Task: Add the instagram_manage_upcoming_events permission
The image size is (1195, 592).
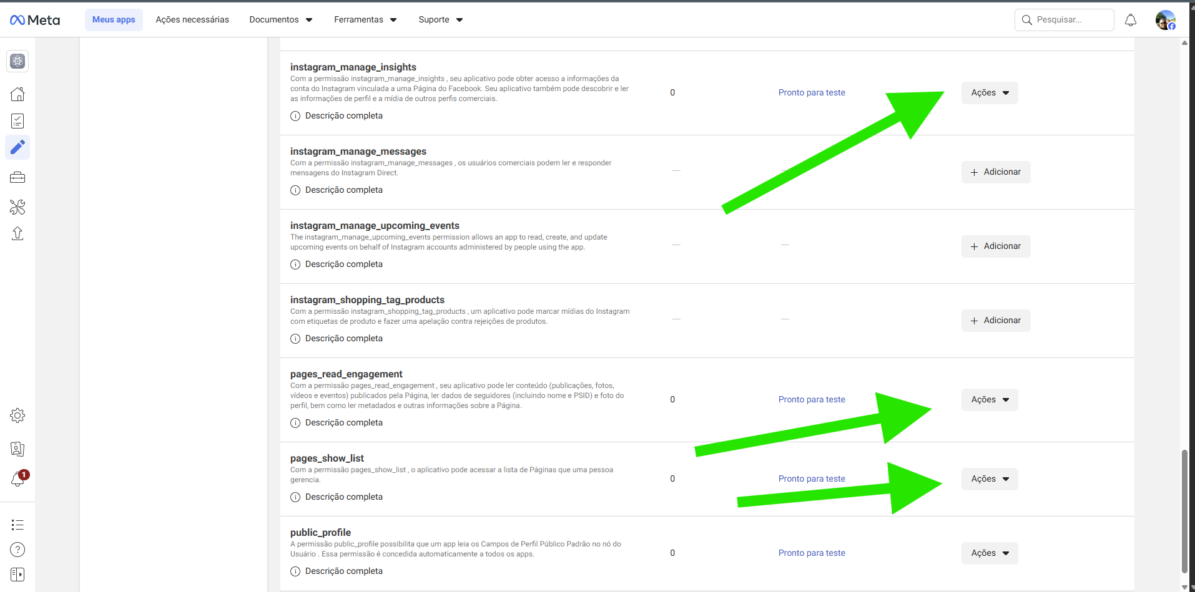Action: [x=996, y=246]
